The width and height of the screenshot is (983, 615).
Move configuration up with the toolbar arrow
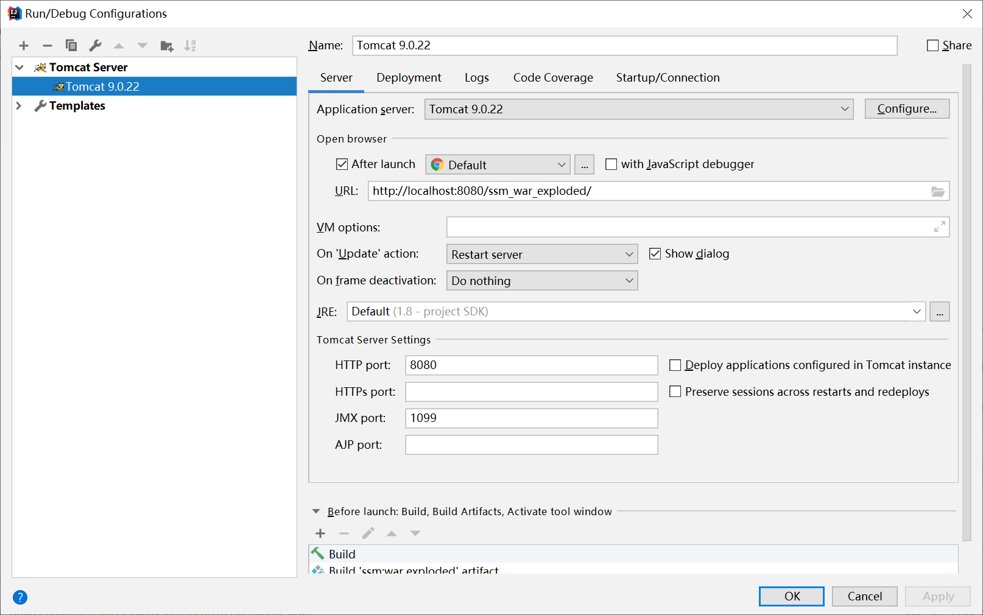click(119, 46)
